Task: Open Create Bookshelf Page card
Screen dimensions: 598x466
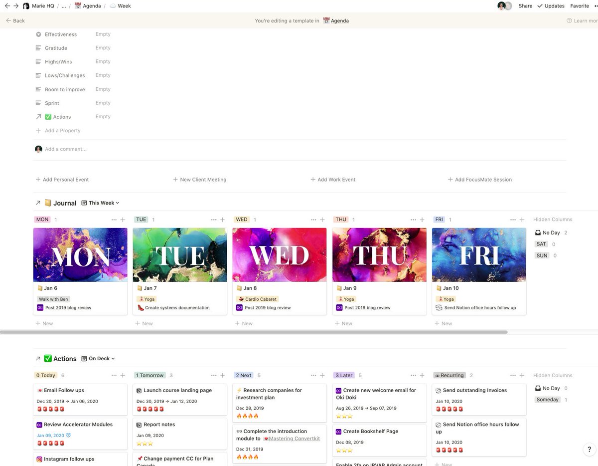Action: tap(379, 440)
